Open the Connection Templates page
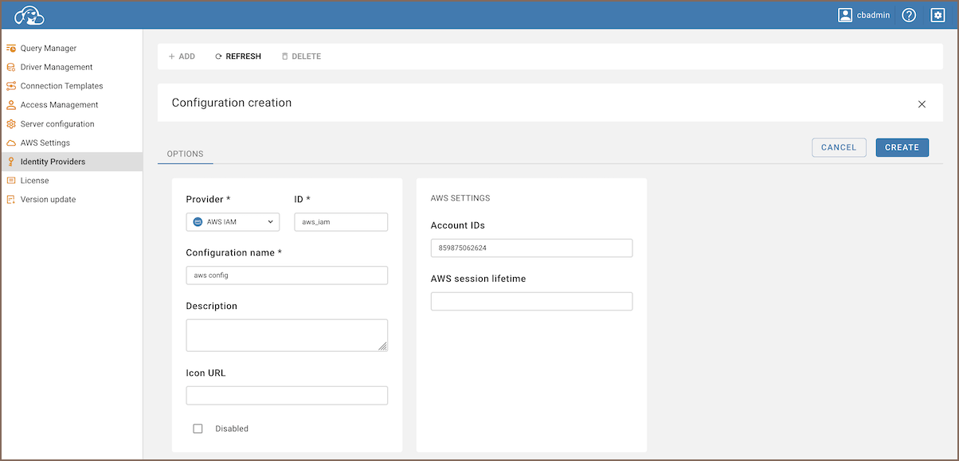The image size is (959, 461). pos(61,86)
